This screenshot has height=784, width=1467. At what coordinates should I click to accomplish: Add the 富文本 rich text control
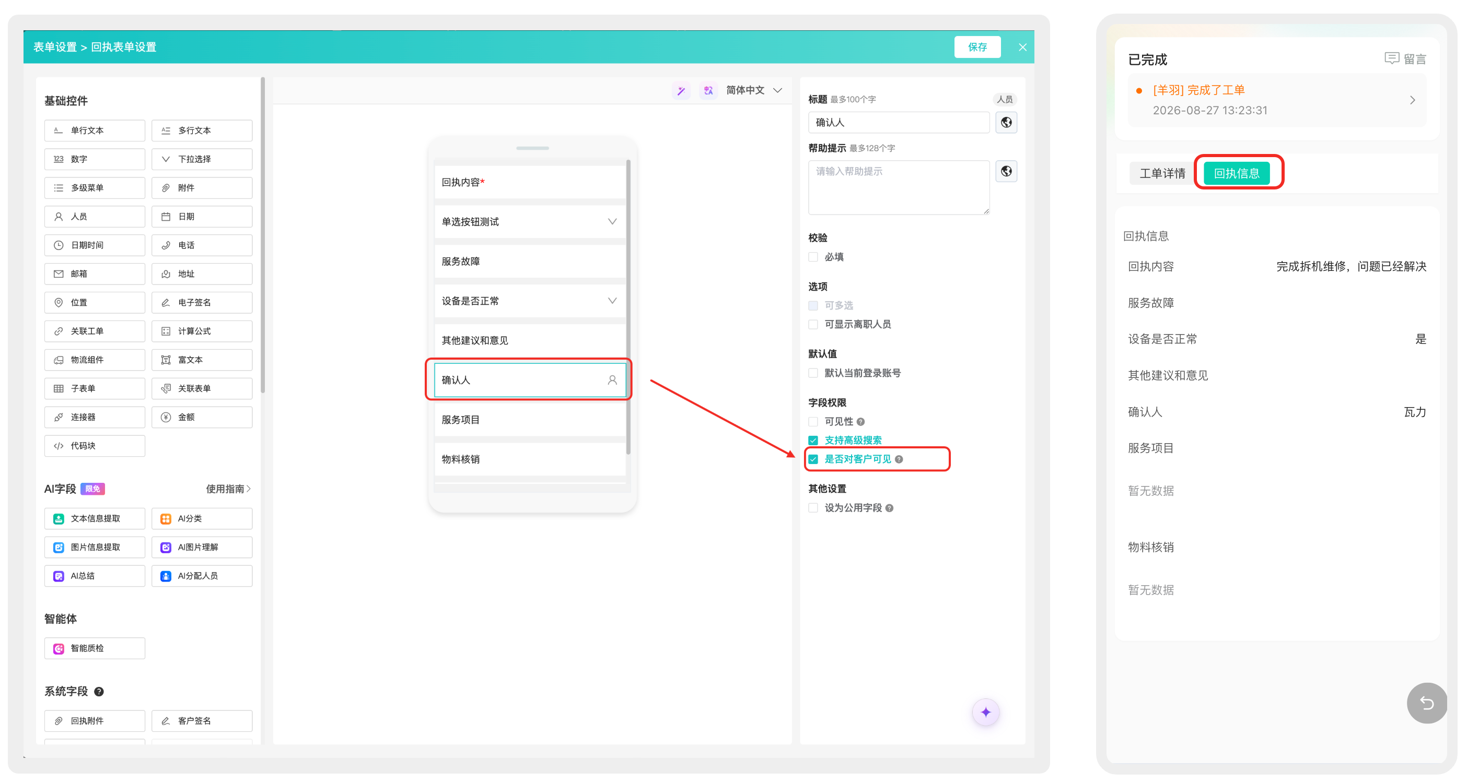click(x=202, y=360)
